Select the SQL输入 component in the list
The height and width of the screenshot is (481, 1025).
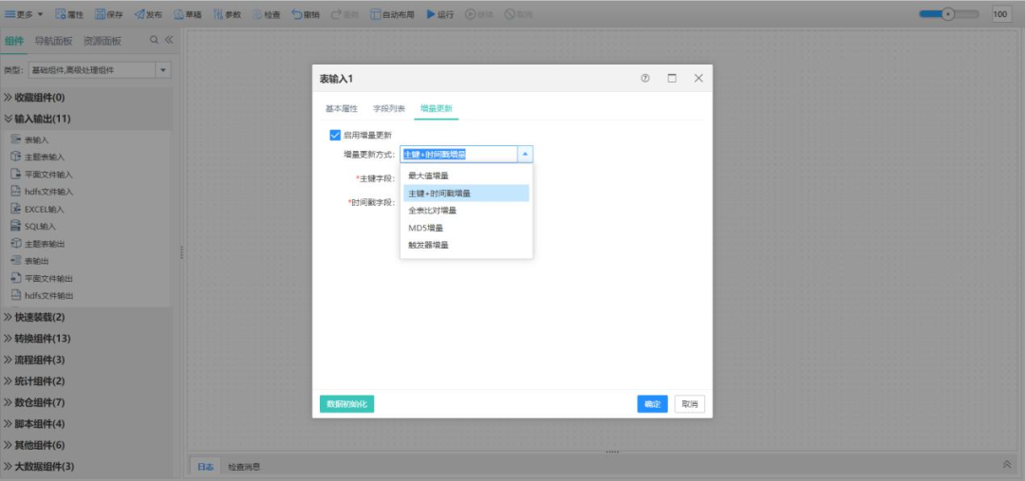click(39, 226)
